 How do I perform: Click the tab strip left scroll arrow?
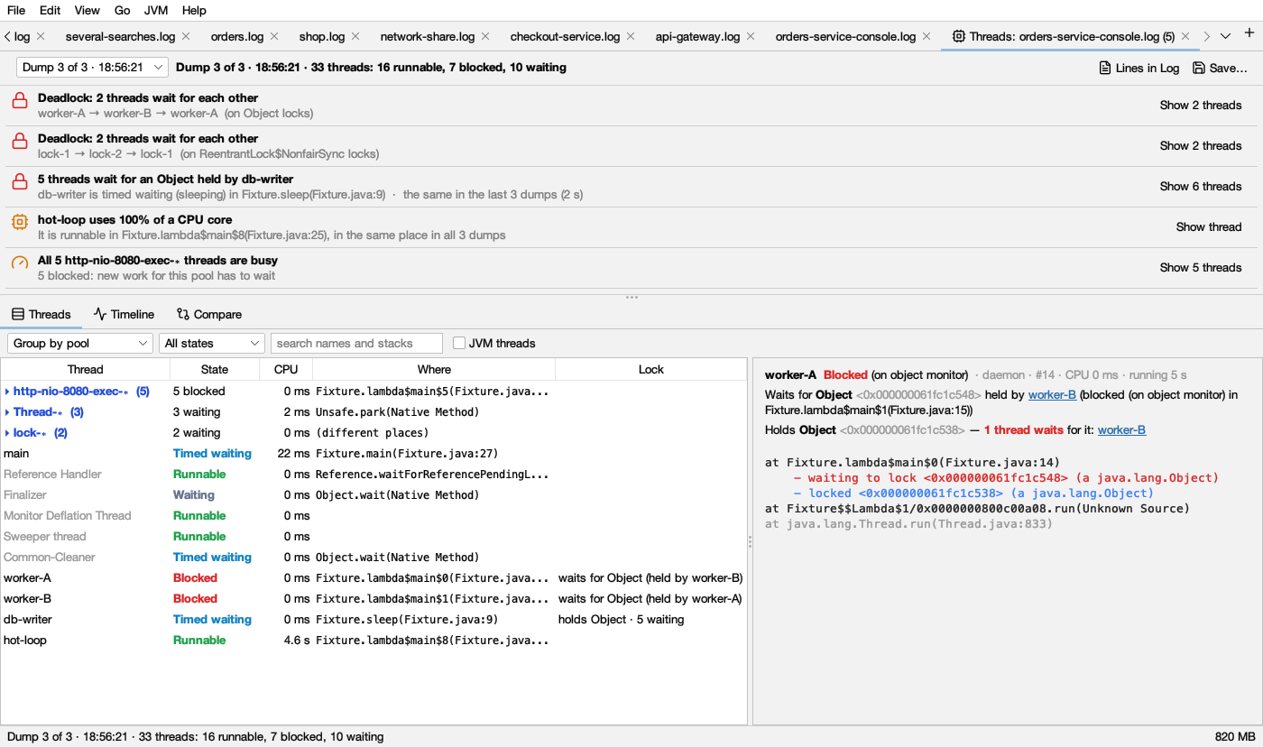pos(7,36)
